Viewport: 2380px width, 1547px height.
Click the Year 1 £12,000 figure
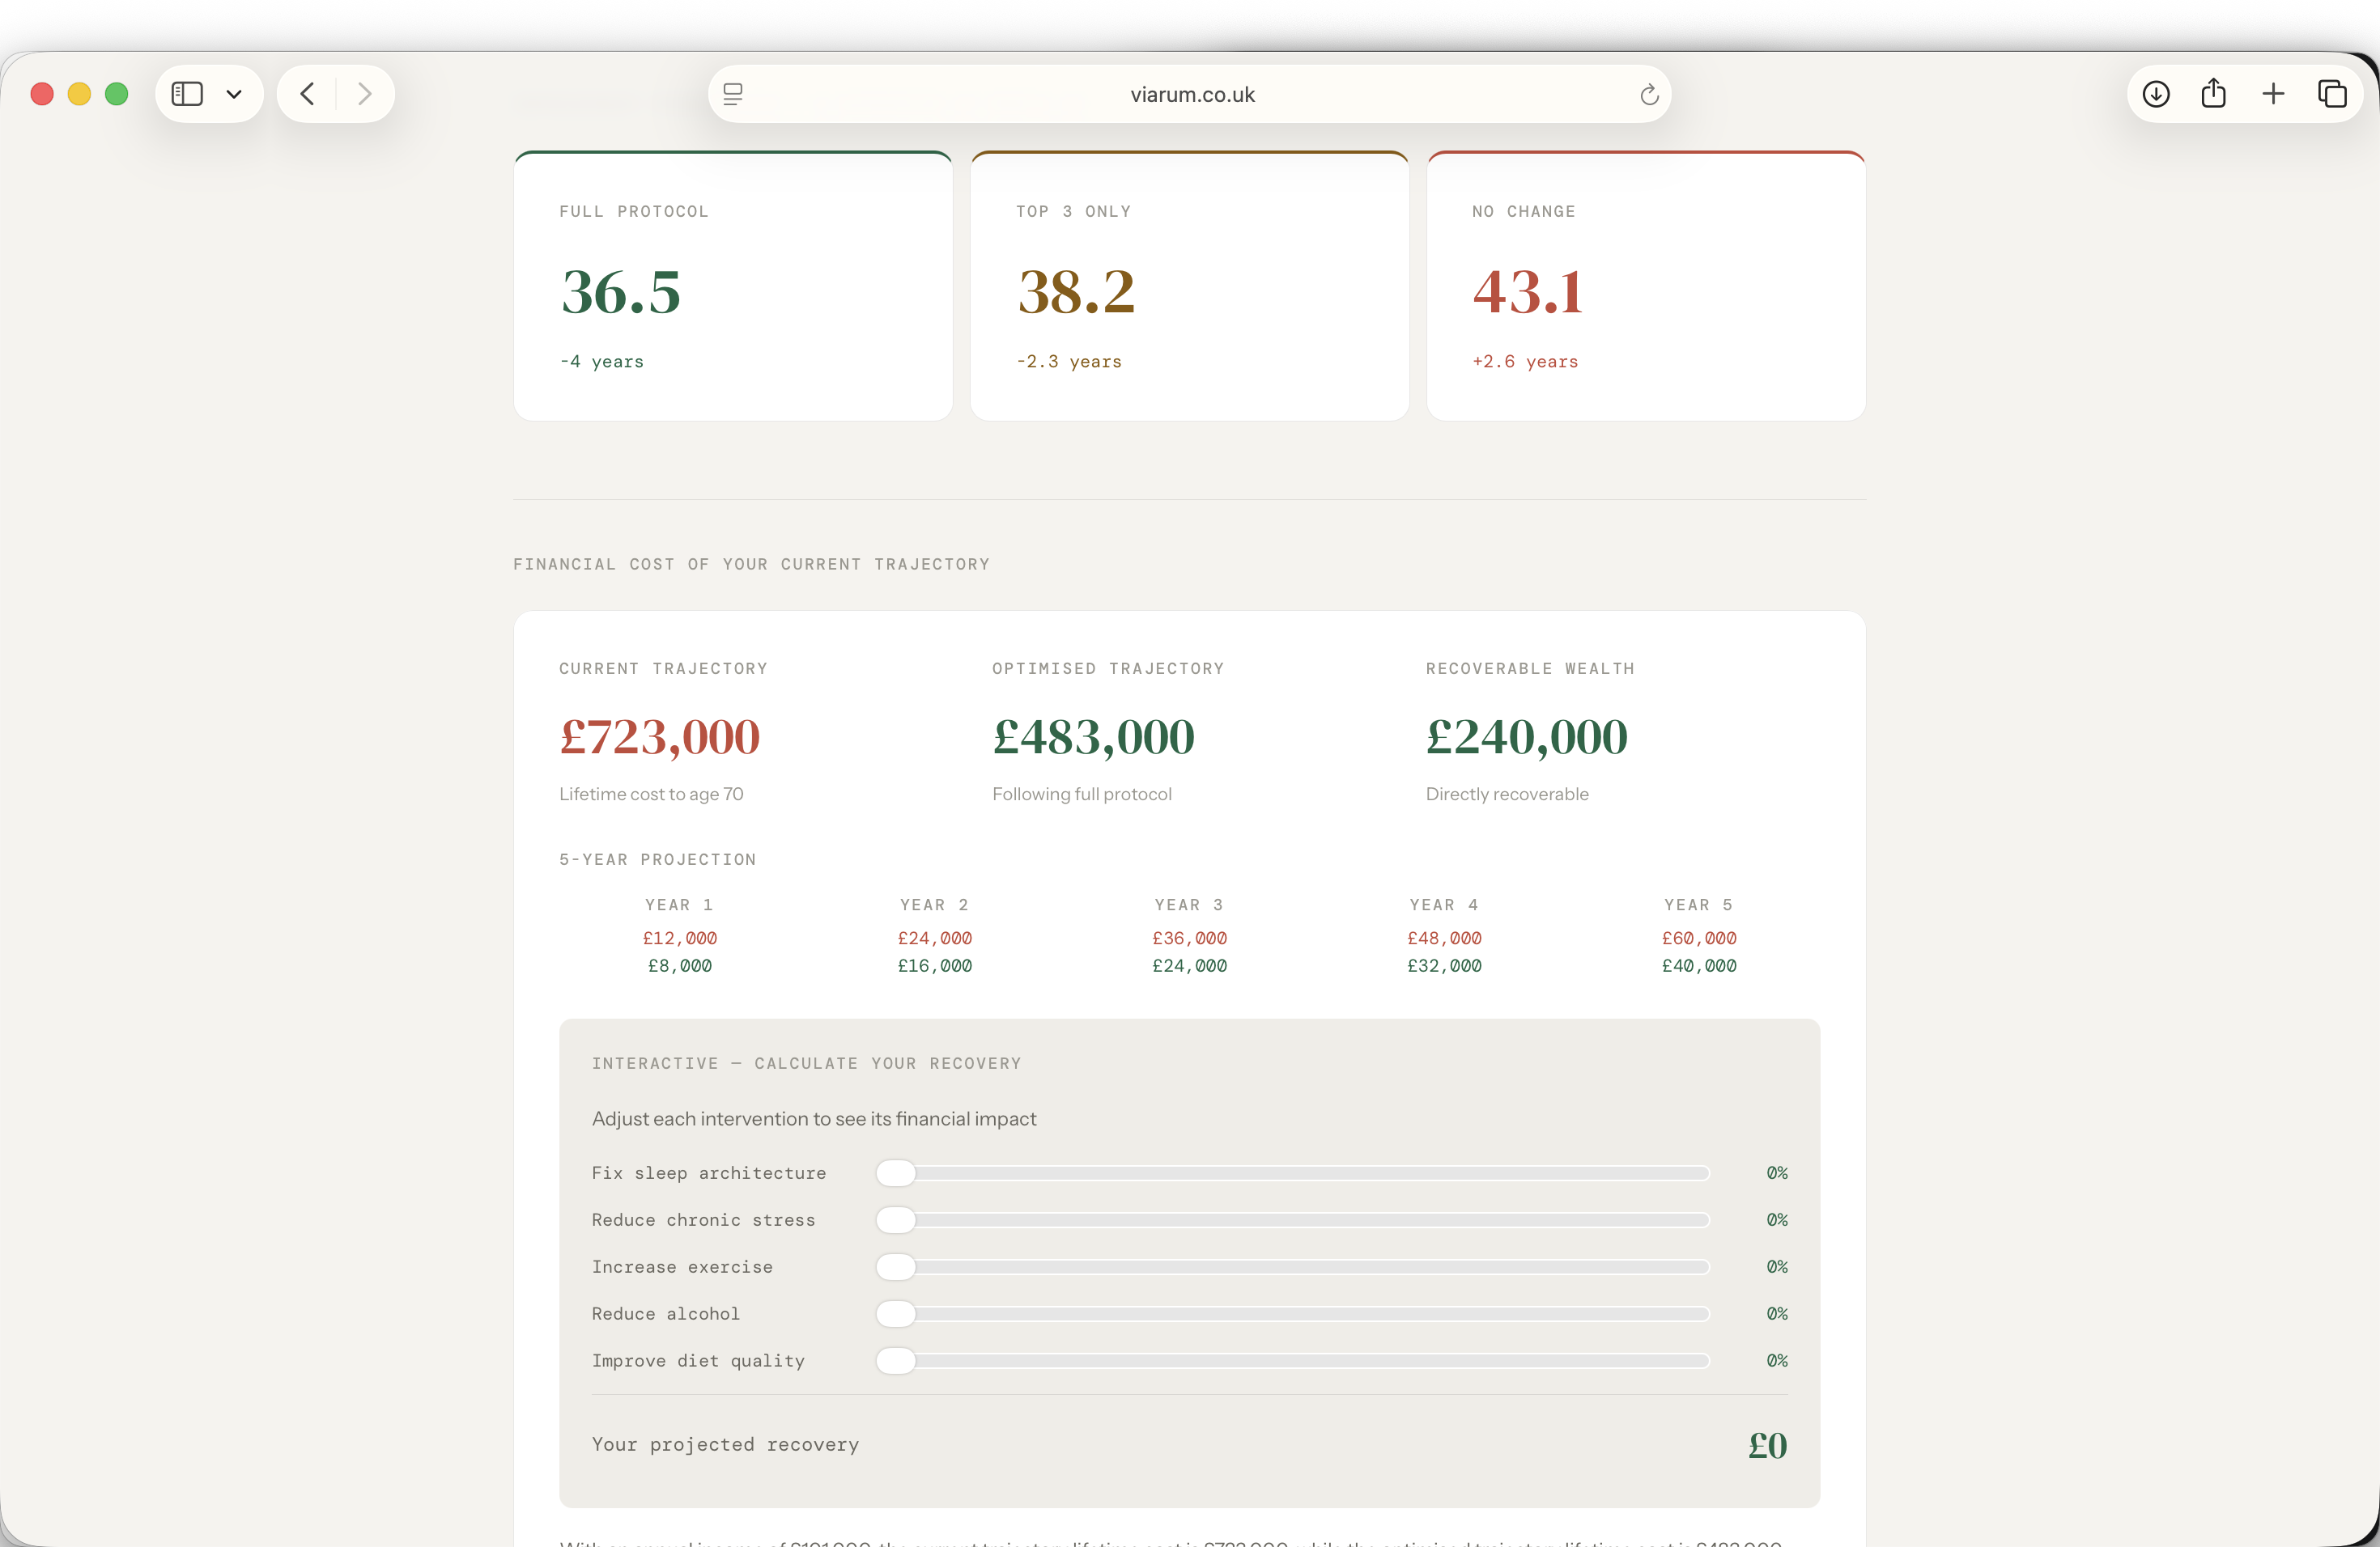pyautogui.click(x=680, y=939)
